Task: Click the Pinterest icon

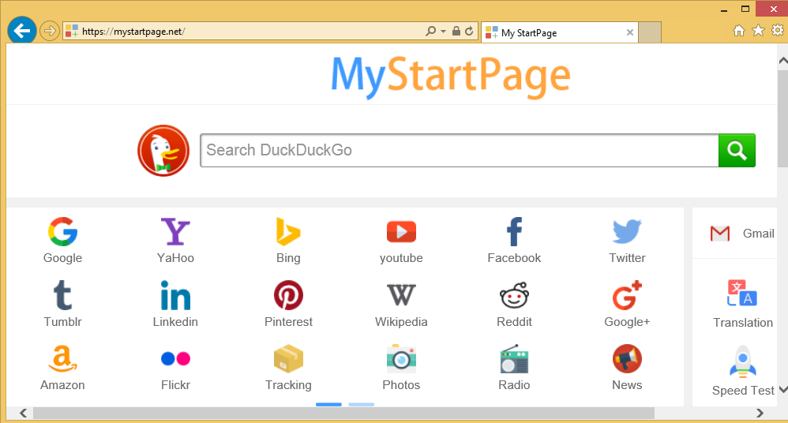Action: [288, 296]
